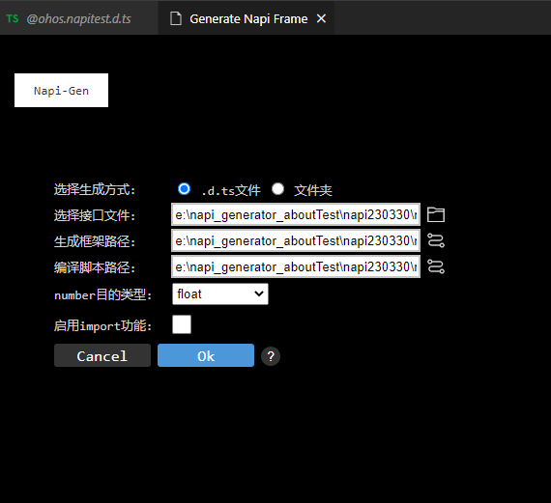
Task: Click file icon on Generate Napi Frame tab
Action: point(176,18)
